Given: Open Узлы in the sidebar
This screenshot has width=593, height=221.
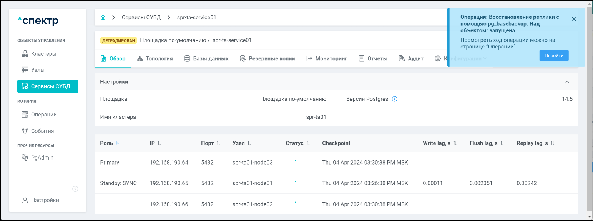Looking at the screenshot, I should pos(38,70).
